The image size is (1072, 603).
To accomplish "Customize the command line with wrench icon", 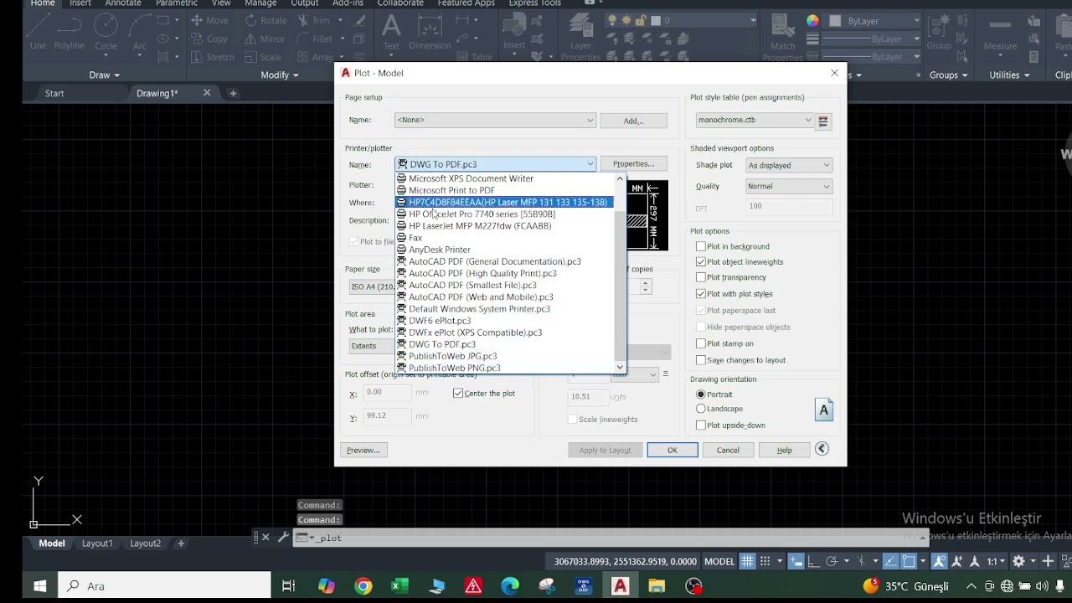I will 283,538.
